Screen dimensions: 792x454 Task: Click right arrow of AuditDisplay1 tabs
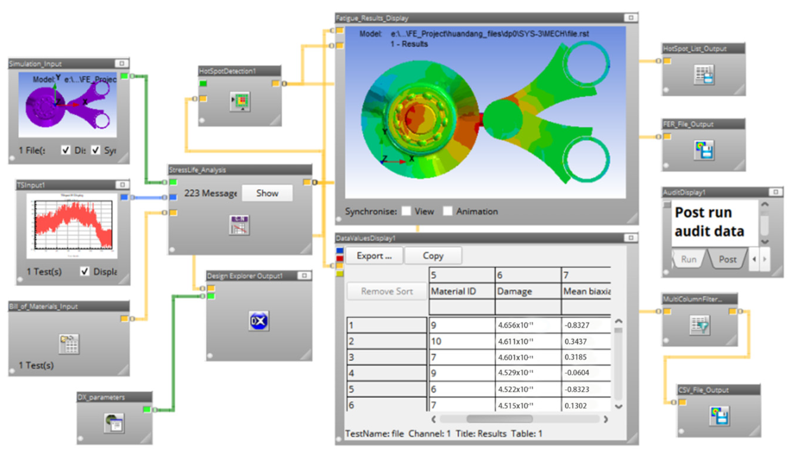765,259
